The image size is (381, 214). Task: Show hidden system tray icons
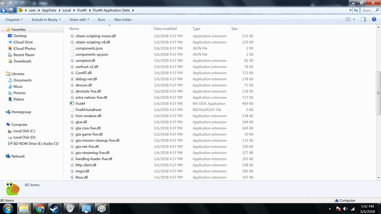(x=330, y=208)
